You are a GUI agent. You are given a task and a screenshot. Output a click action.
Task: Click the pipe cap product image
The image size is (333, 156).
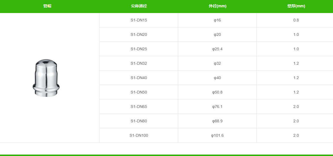(46, 78)
